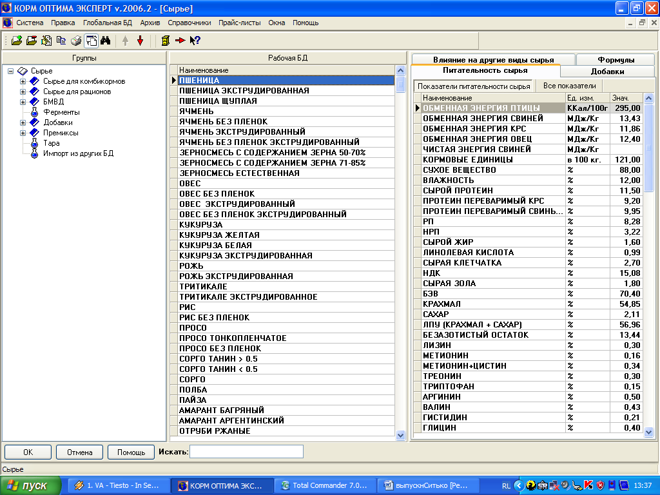Viewport: 660px width, 495px height.
Task: Click the folder icon with red mark
Action: [32, 41]
